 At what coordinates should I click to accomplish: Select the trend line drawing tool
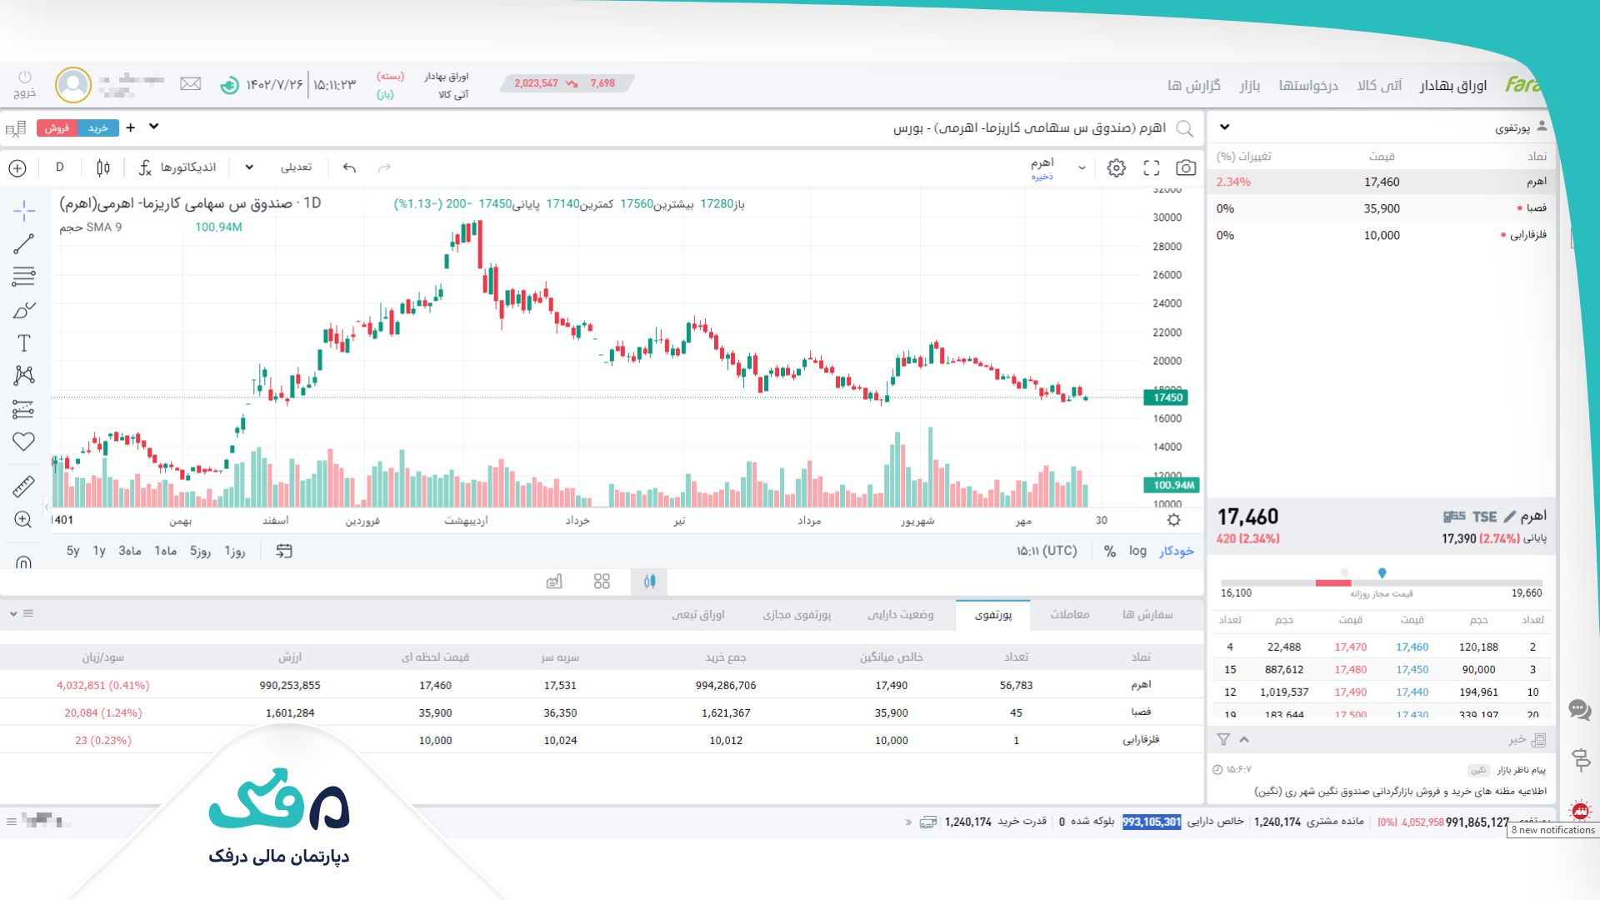click(23, 243)
